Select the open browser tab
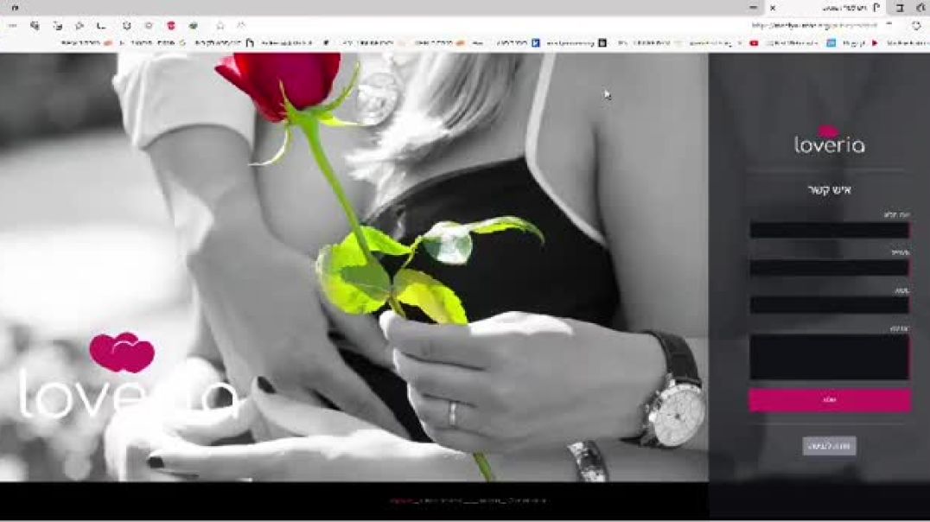 coord(825,8)
